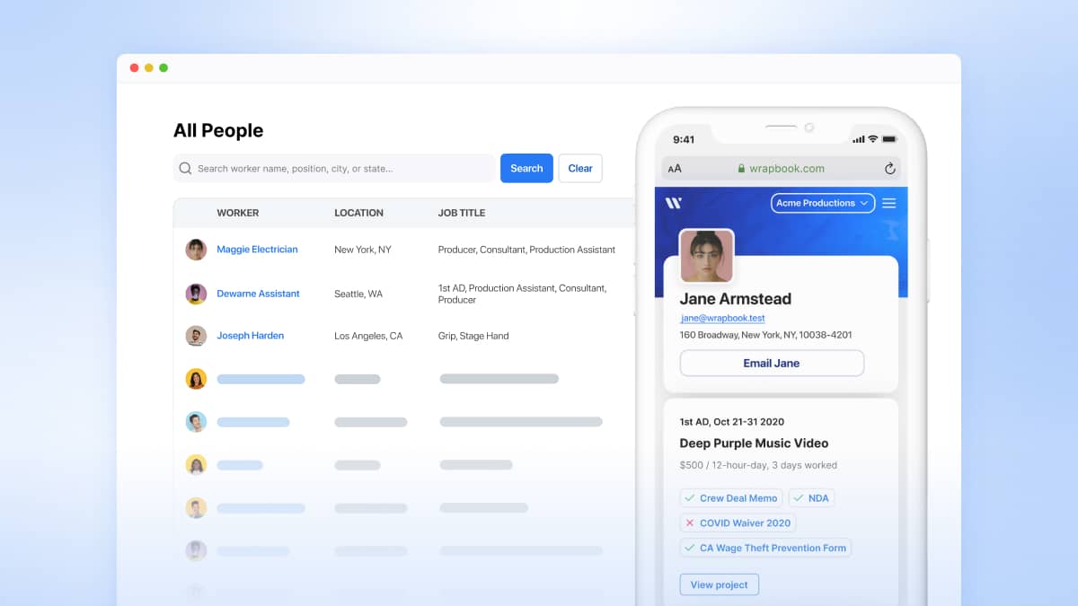Screen dimensions: 1078x606
Task: Tap the AA text size control
Action: click(x=675, y=168)
